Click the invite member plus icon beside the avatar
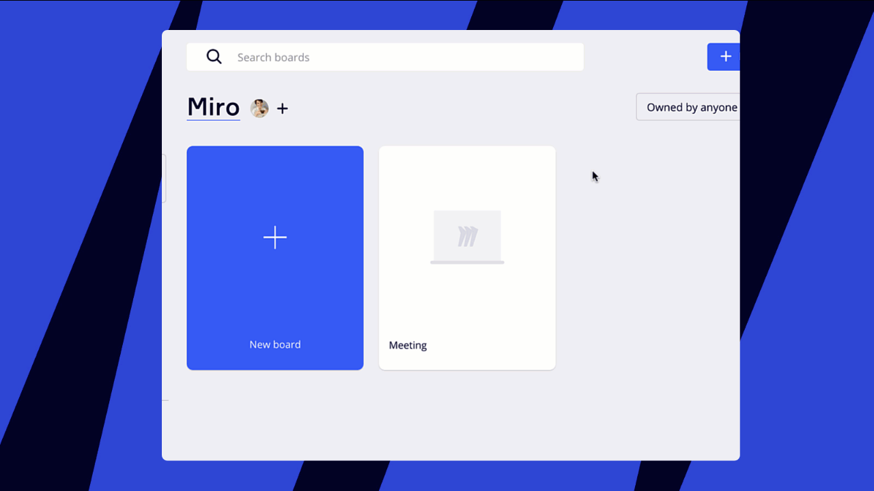Image resolution: width=874 pixels, height=491 pixels. [283, 108]
